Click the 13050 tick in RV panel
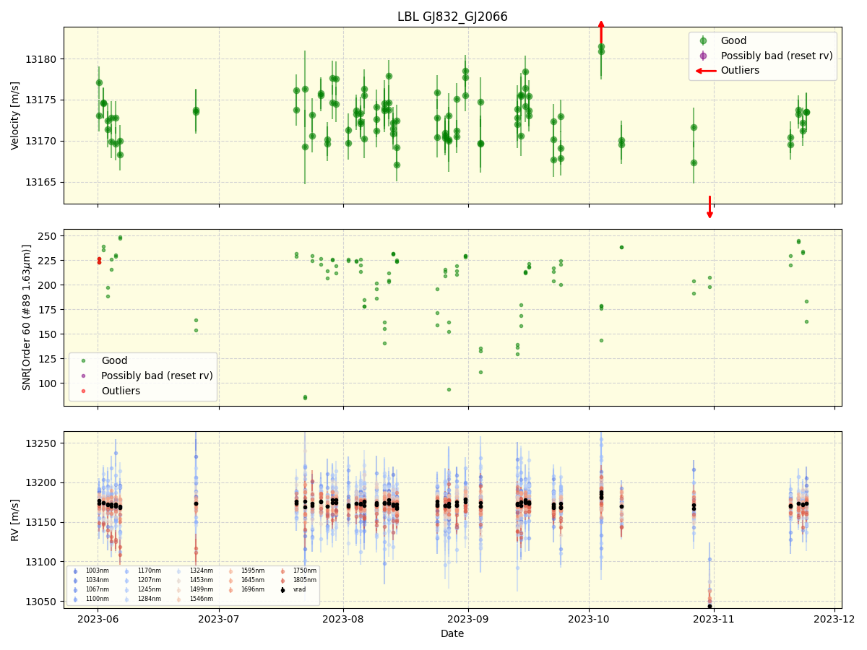 coord(42,602)
